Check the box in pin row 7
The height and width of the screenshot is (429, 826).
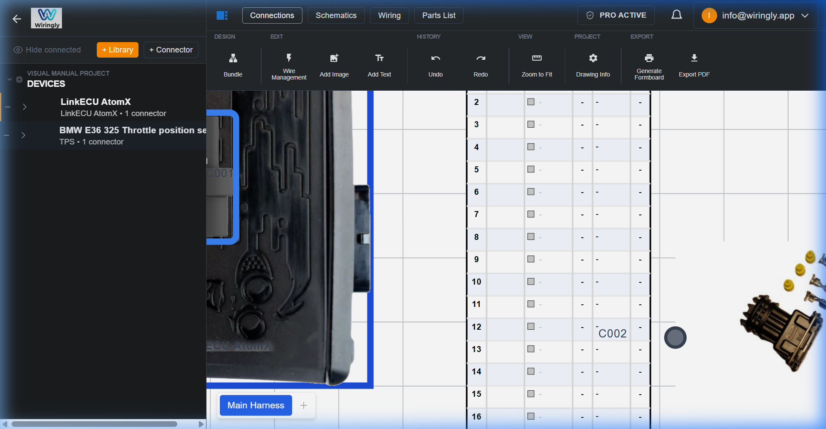click(531, 214)
